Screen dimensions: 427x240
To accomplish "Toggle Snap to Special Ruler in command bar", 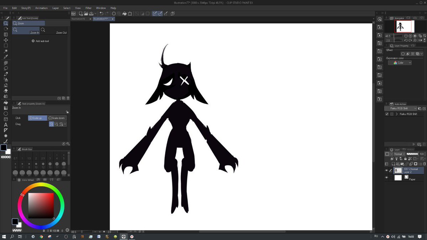I will point(160,14).
